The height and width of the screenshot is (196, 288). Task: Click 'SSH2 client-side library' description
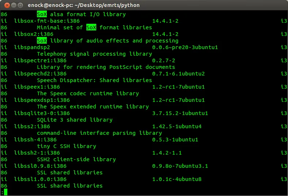[76, 159]
